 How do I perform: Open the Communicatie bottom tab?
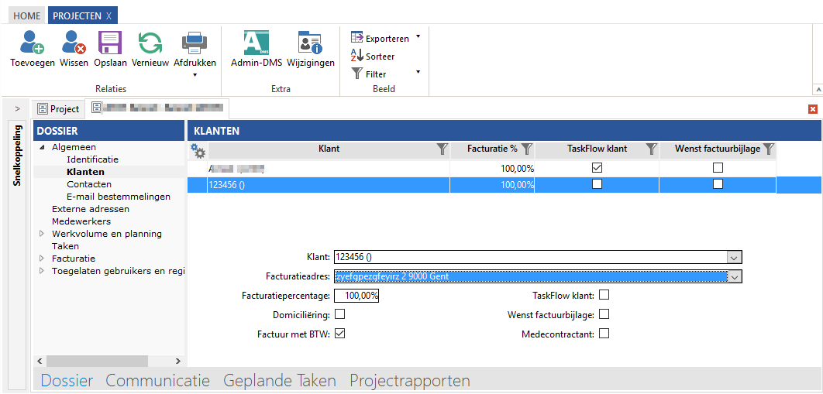pos(157,381)
